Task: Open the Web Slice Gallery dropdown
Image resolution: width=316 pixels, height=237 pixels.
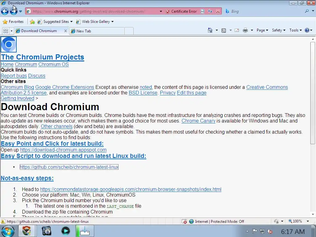Action: click(95, 22)
